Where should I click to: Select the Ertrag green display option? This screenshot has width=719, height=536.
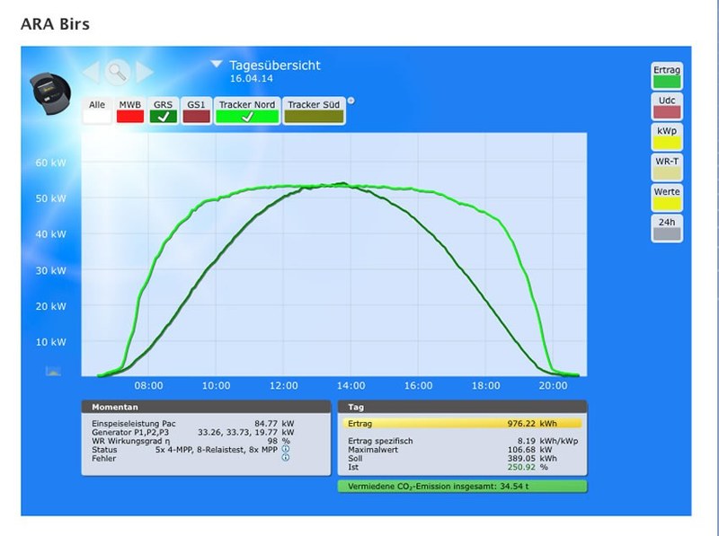point(667,76)
